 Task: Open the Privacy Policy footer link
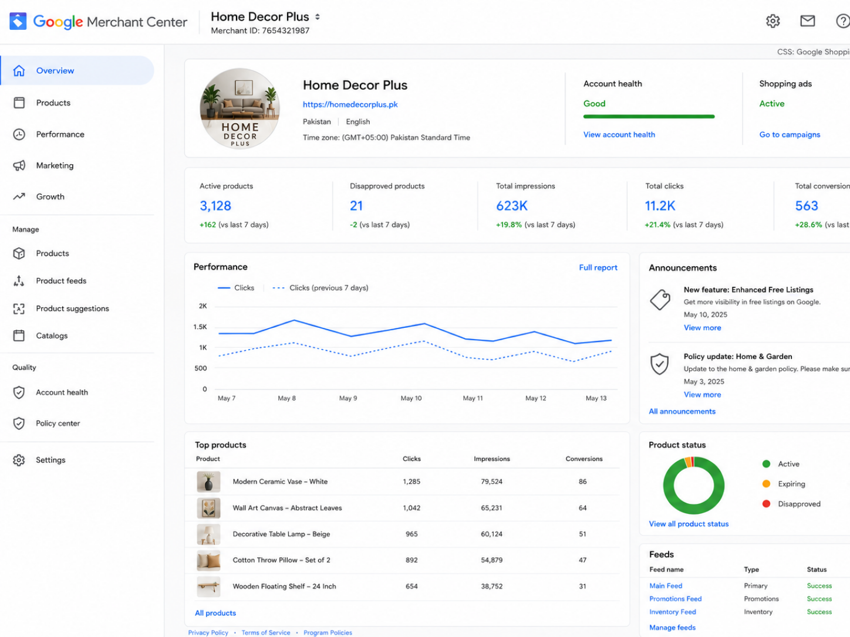[208, 633]
